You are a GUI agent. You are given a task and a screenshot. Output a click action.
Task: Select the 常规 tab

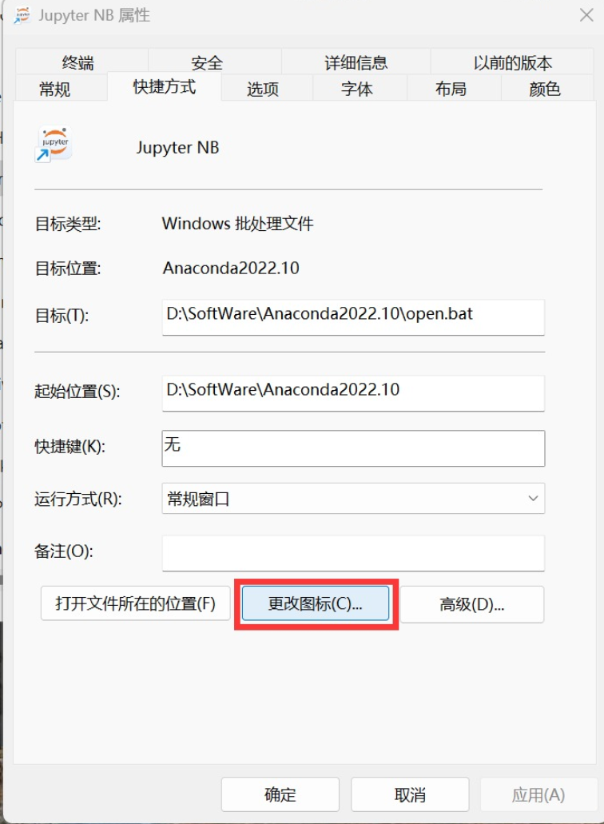tap(54, 88)
